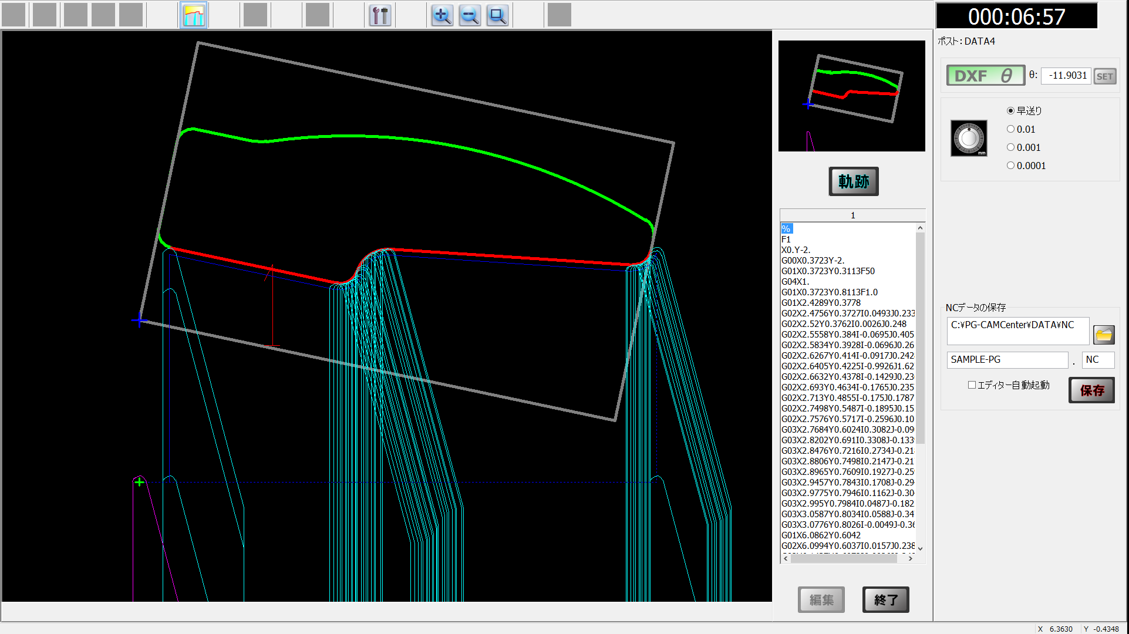This screenshot has width=1129, height=634.
Task: Click the SET button next to theta value
Action: click(x=1104, y=76)
